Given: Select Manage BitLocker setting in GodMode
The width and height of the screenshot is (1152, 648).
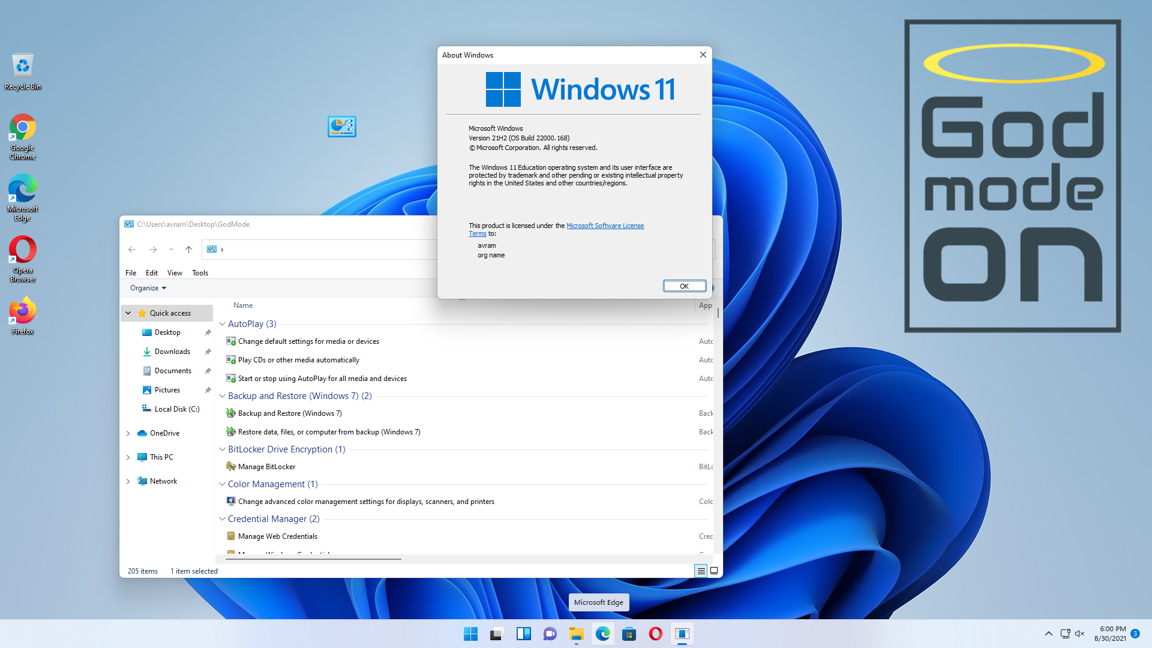Looking at the screenshot, I should 266,466.
